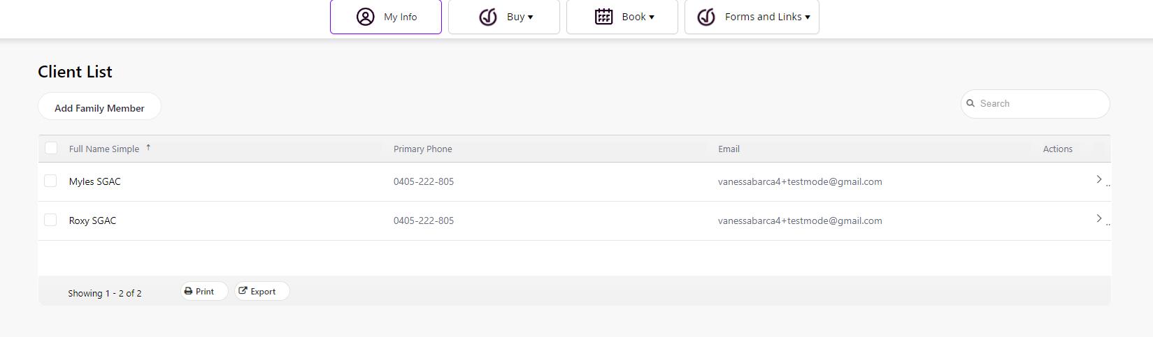Expand actions chevron for Myles SGAC

tap(1098, 180)
